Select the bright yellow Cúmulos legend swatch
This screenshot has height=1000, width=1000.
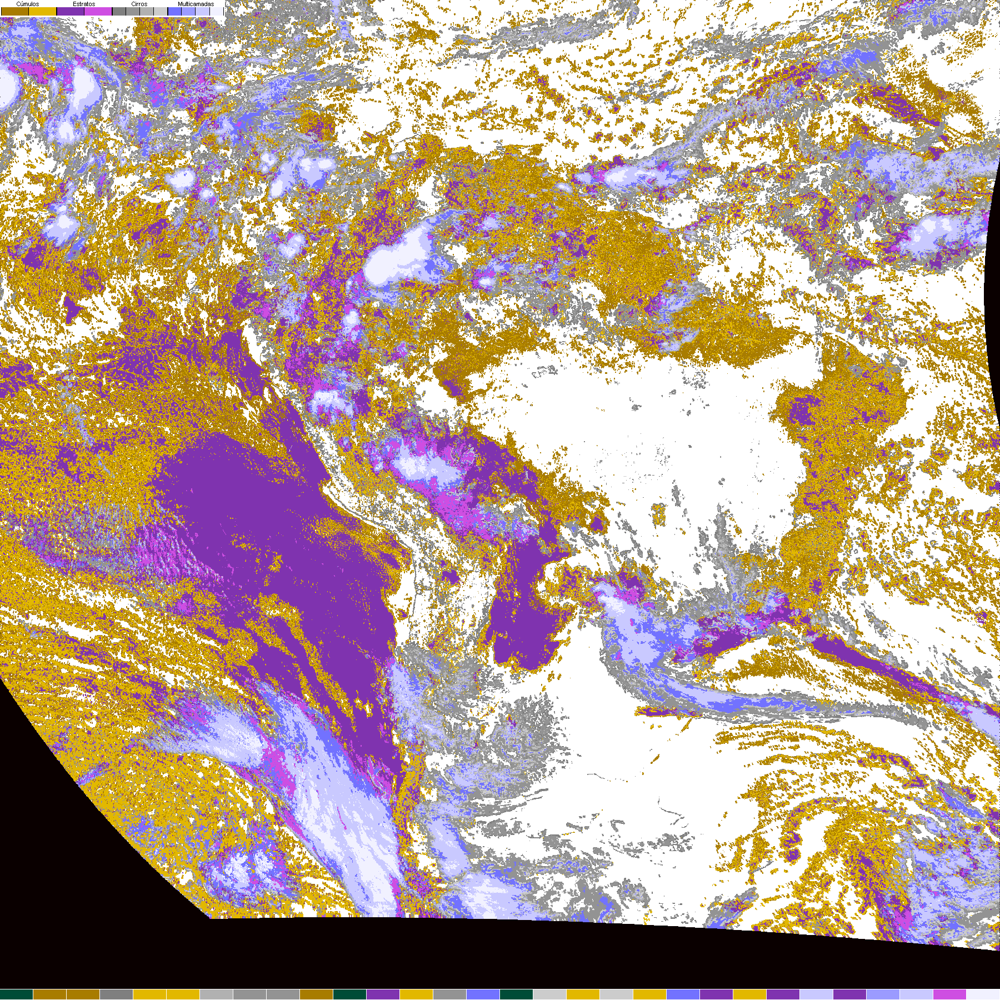point(43,12)
